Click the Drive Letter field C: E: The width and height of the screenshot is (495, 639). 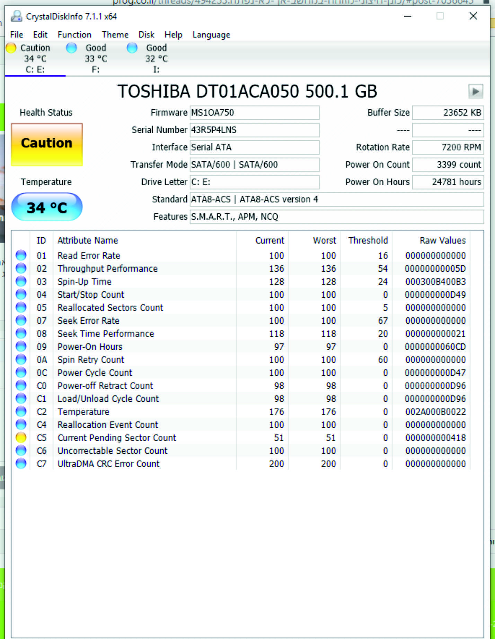pyautogui.click(x=254, y=182)
